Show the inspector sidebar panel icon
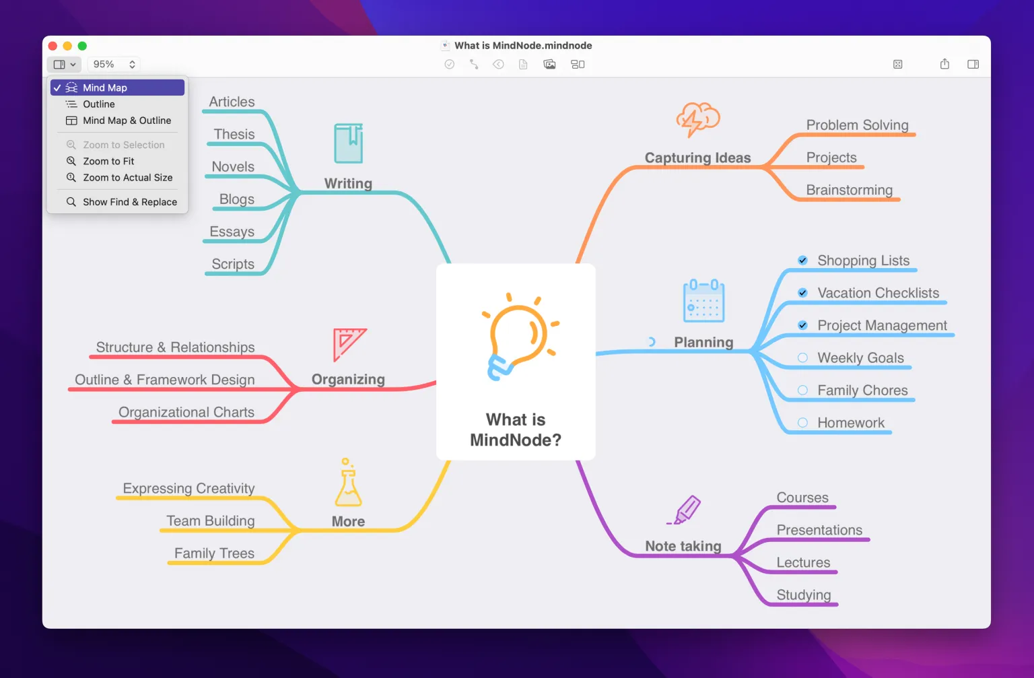 point(973,64)
